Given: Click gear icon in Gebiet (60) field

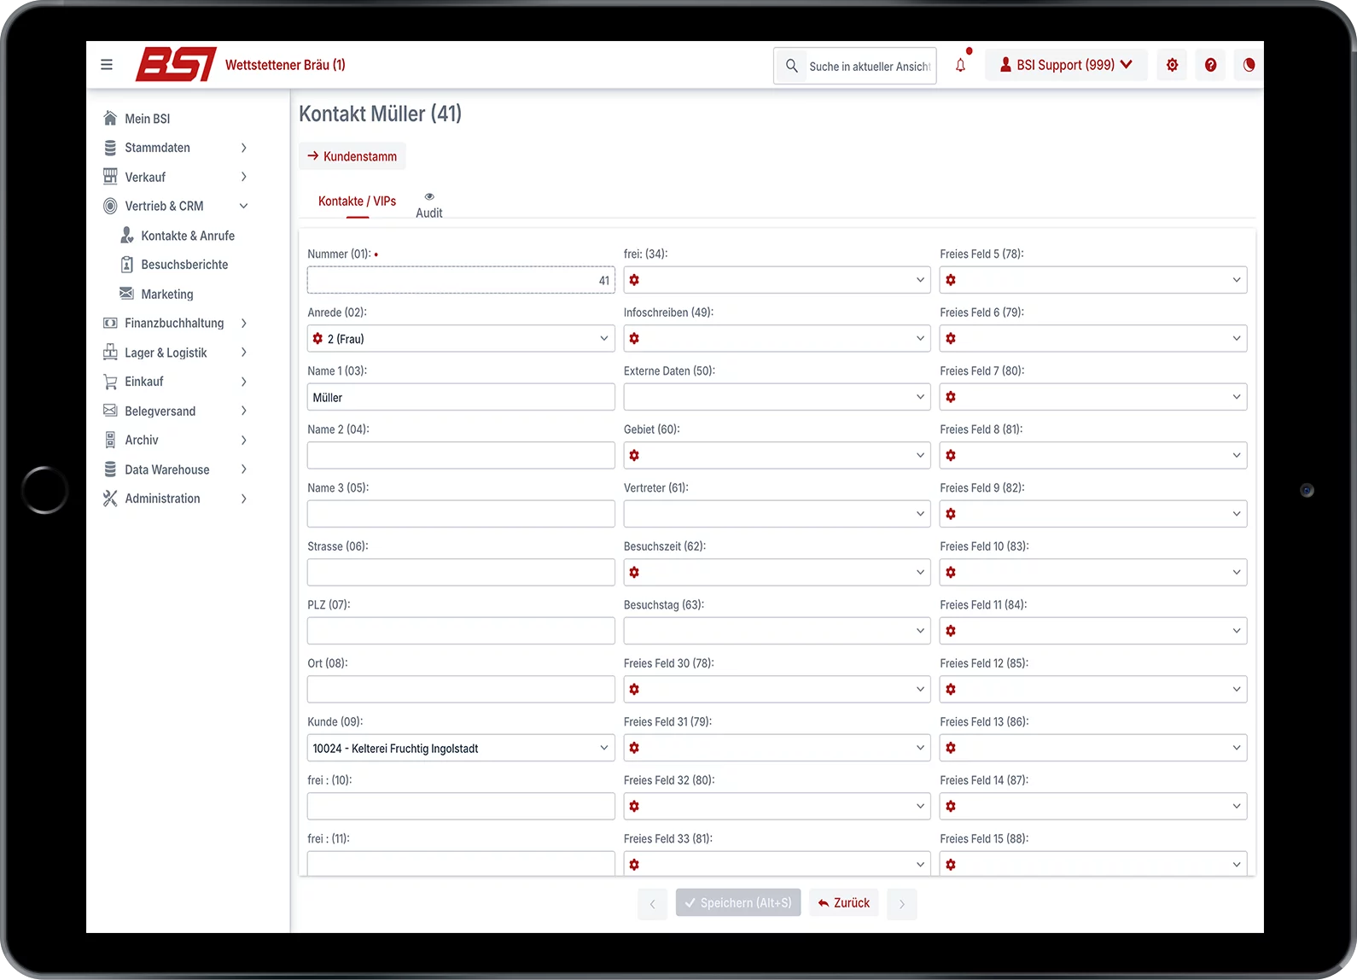Looking at the screenshot, I should [634, 456].
